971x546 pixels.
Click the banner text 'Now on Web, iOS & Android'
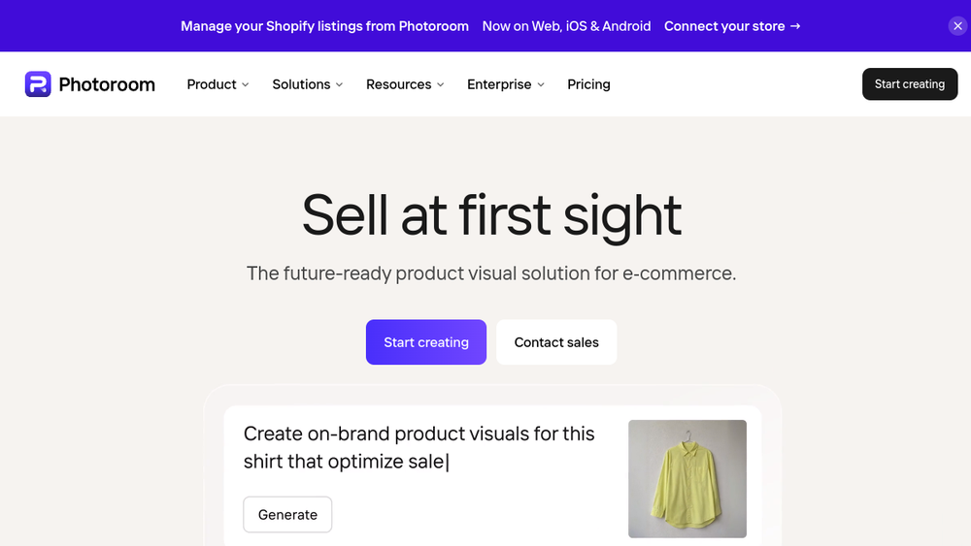567,26
